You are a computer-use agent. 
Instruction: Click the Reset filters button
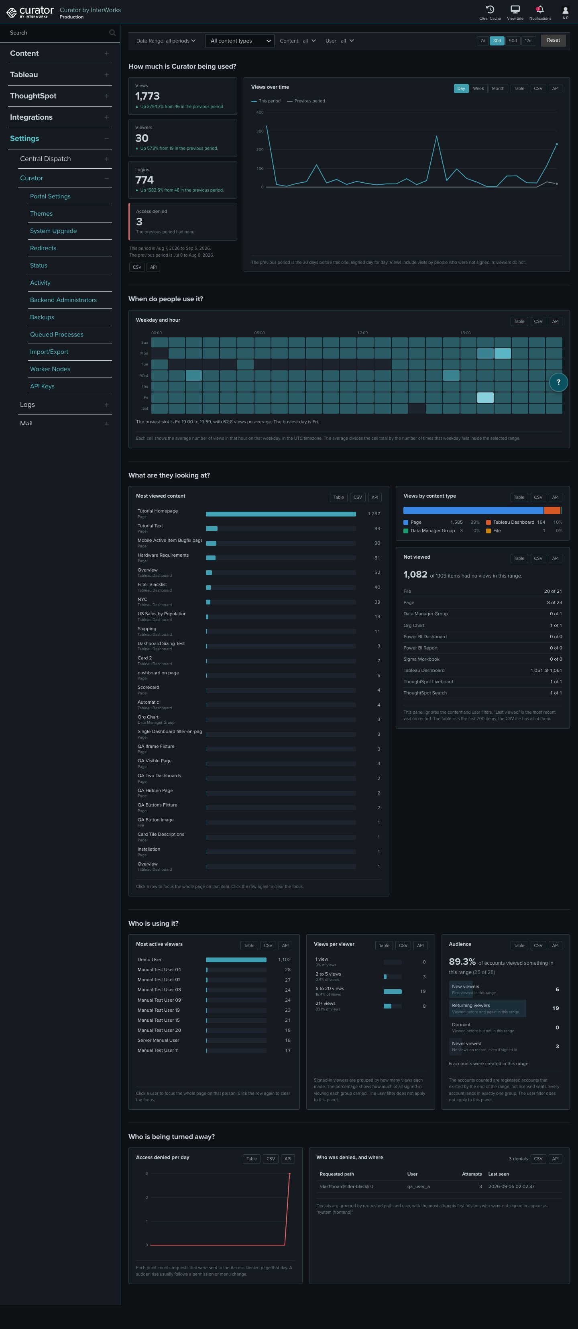point(553,40)
